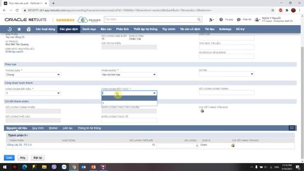This screenshot has height=171, width=304.
Task: Open the browser extensions puzzle icon
Action: click(287, 10)
